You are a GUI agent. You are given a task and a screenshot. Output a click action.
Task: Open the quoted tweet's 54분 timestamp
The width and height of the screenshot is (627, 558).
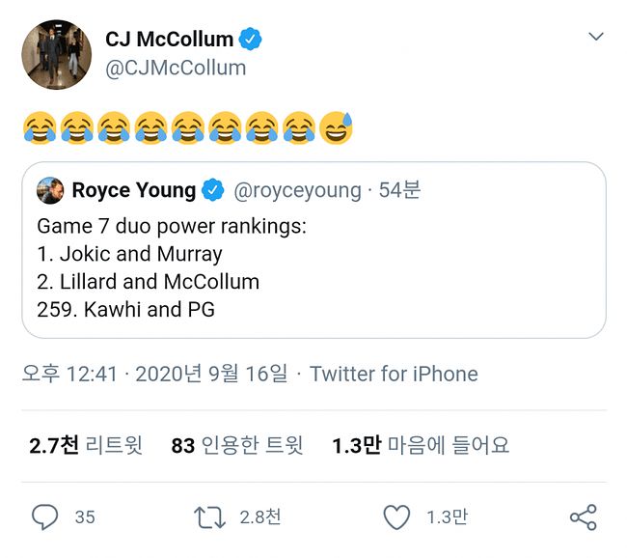pyautogui.click(x=399, y=190)
